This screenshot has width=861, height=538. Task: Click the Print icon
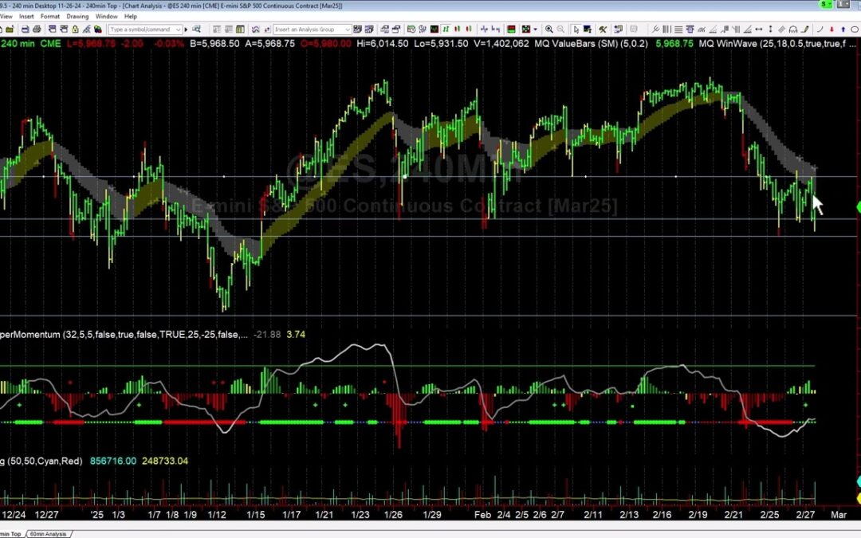pyautogui.click(x=37, y=29)
